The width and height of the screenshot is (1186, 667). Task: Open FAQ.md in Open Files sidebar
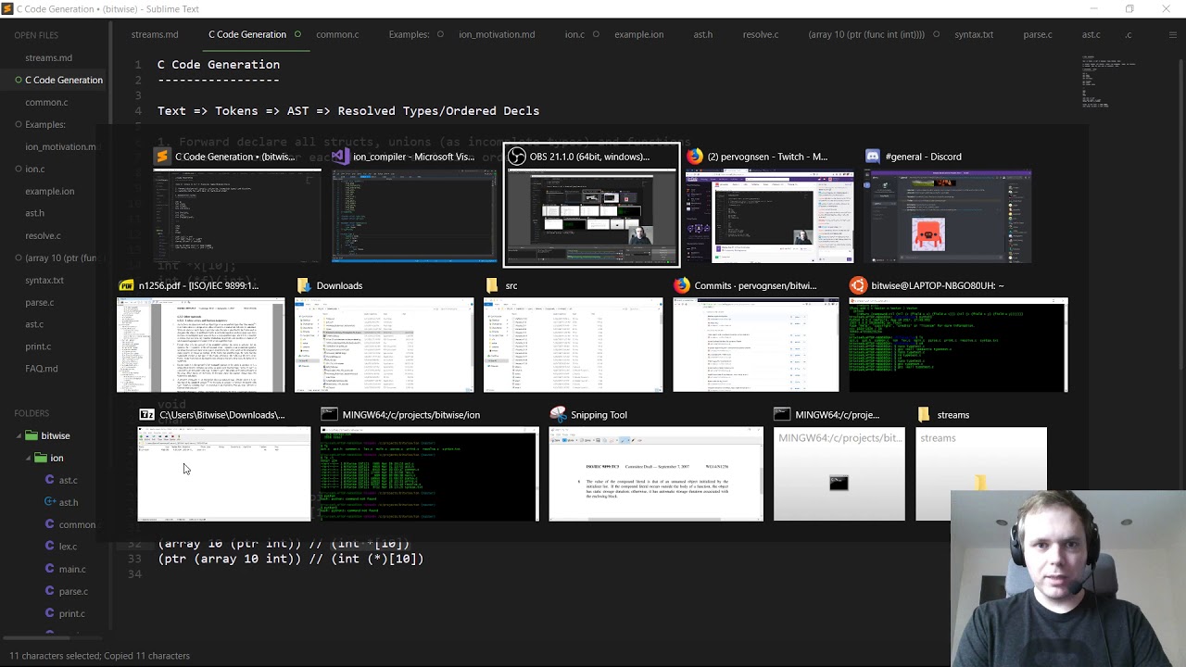[42, 369]
